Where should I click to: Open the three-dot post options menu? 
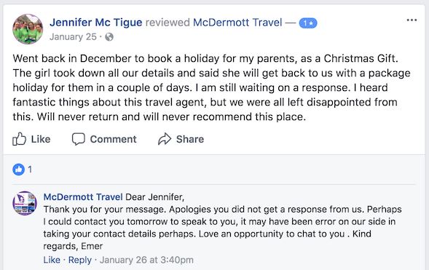coord(412,20)
